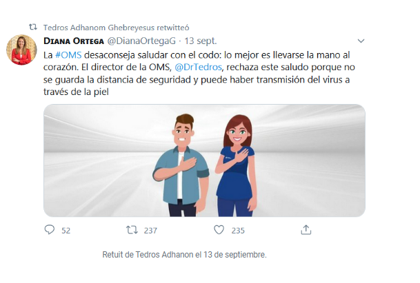Click the reply speech bubble icon

(x=50, y=230)
